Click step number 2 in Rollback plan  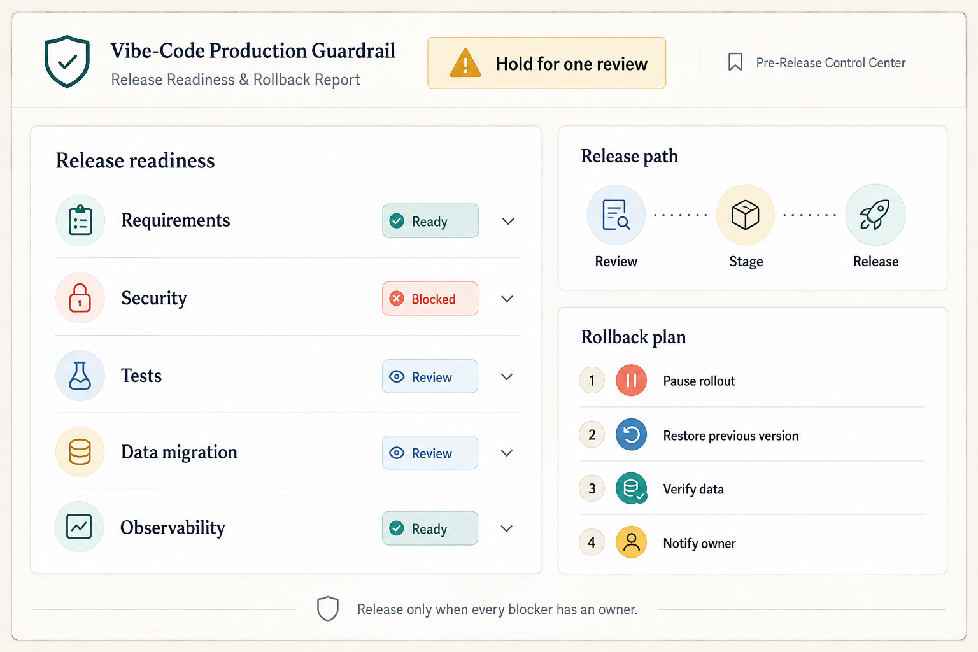(592, 435)
